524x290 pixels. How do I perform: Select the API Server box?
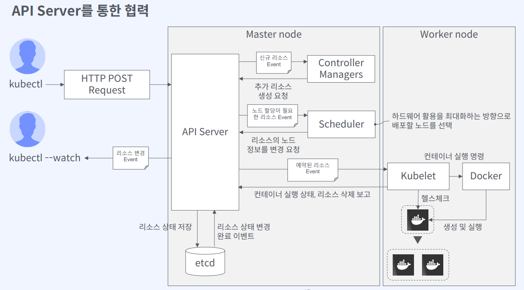pyautogui.click(x=205, y=132)
